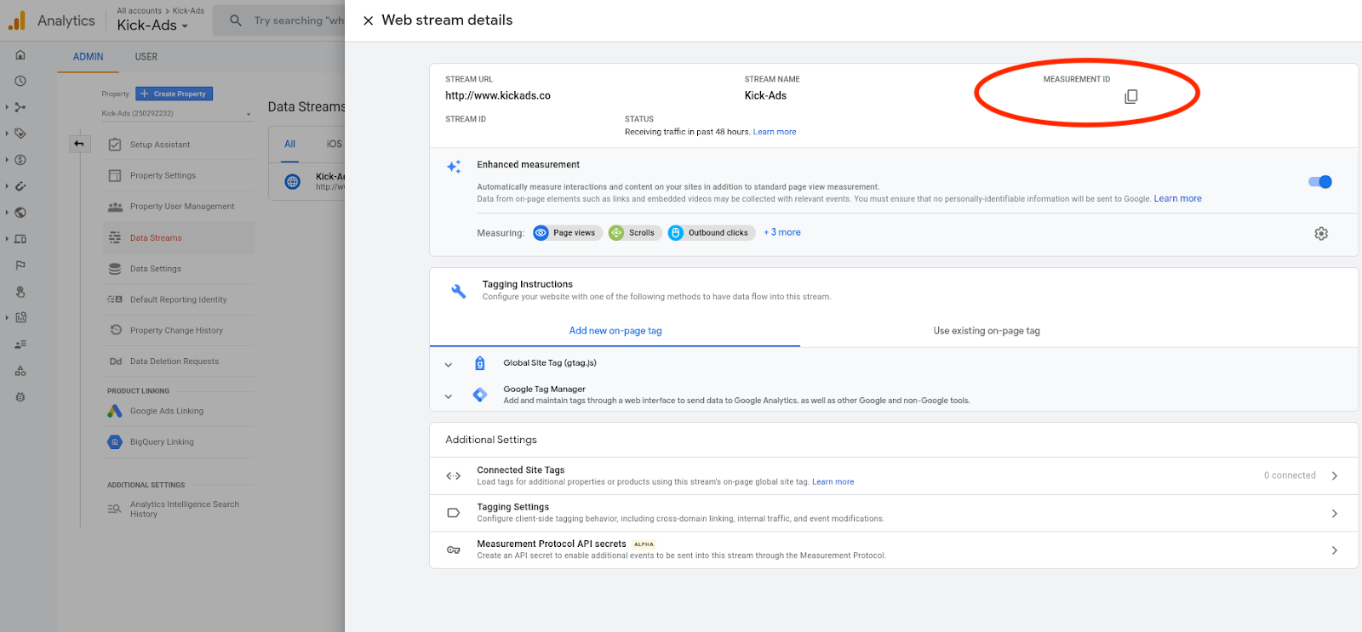Click the Enhanced measurement sparkle icon
The image size is (1362, 632).
[x=454, y=167]
